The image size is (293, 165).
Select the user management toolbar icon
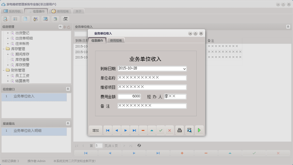click(35, 19)
